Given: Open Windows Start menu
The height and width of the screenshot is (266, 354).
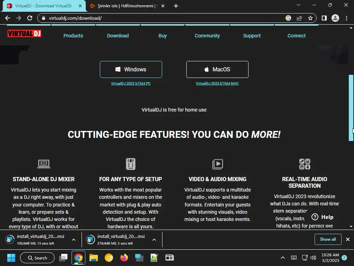Looking at the screenshot, I should click(x=11, y=258).
